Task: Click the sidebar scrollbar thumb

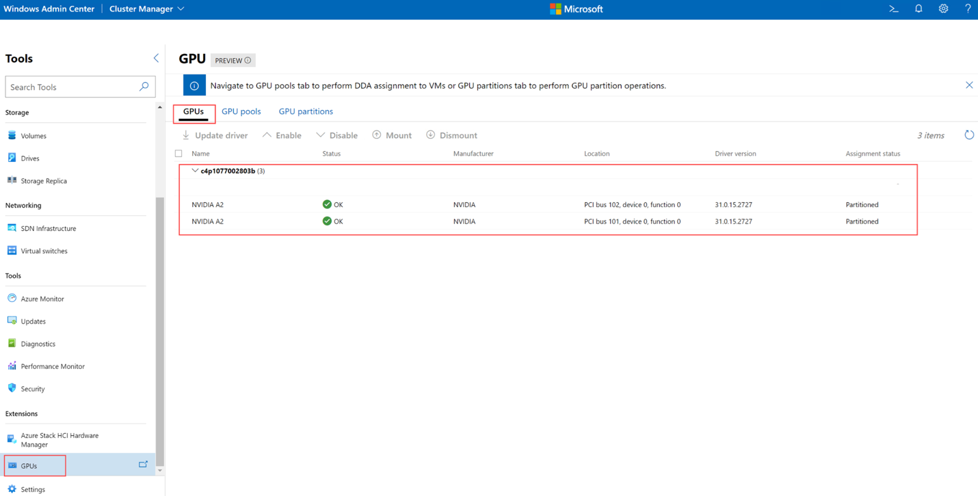Action: (x=160, y=331)
